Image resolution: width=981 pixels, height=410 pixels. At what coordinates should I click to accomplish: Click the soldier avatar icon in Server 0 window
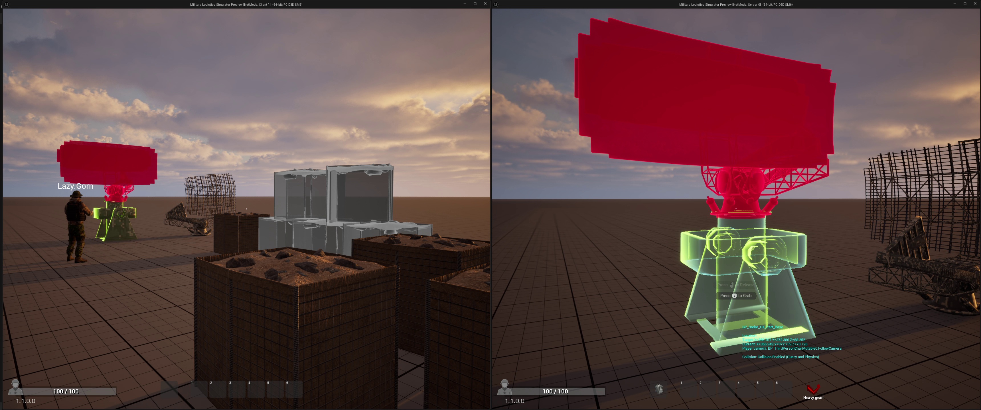[x=504, y=387]
